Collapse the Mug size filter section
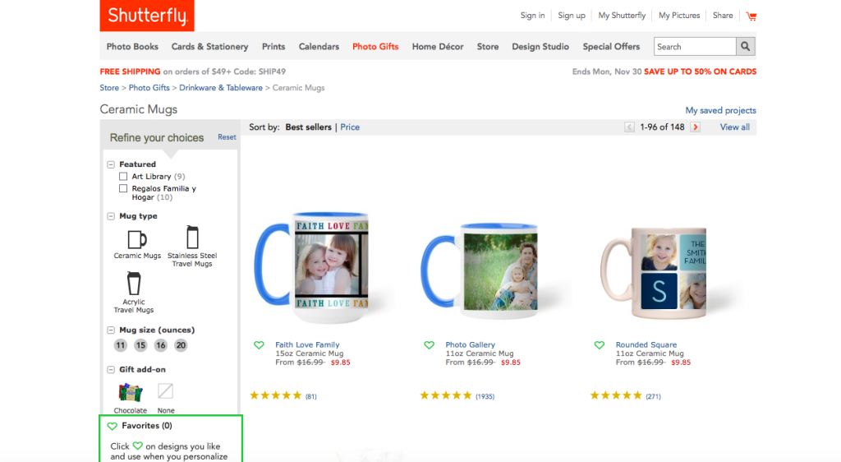This screenshot has height=462, width=841. [112, 330]
